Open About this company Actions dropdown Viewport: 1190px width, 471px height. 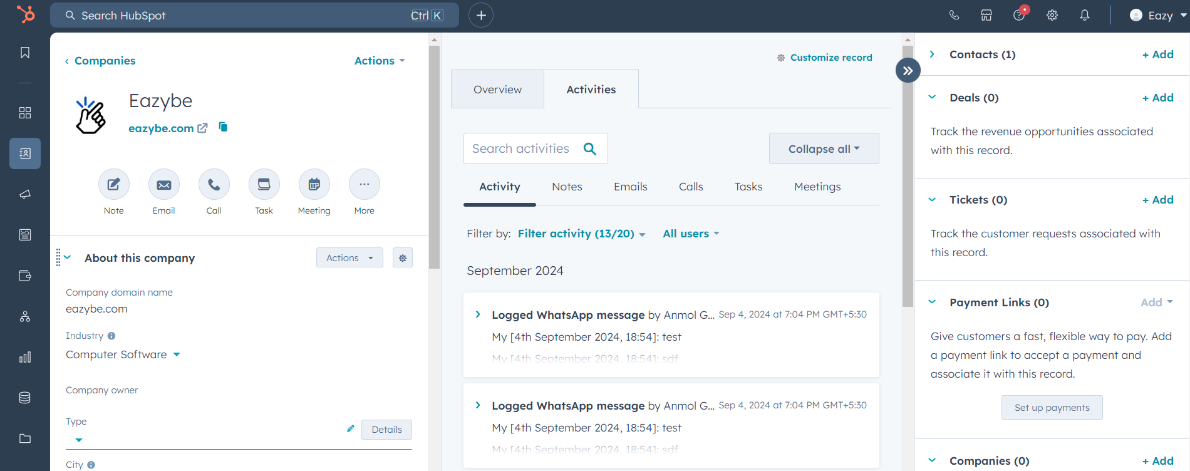pos(349,257)
